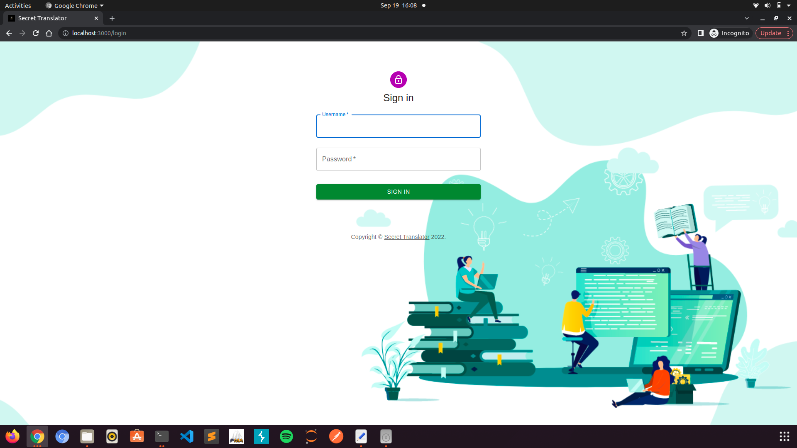This screenshot has height=448, width=797.
Task: Launch Postman from the dock
Action: tap(336, 436)
